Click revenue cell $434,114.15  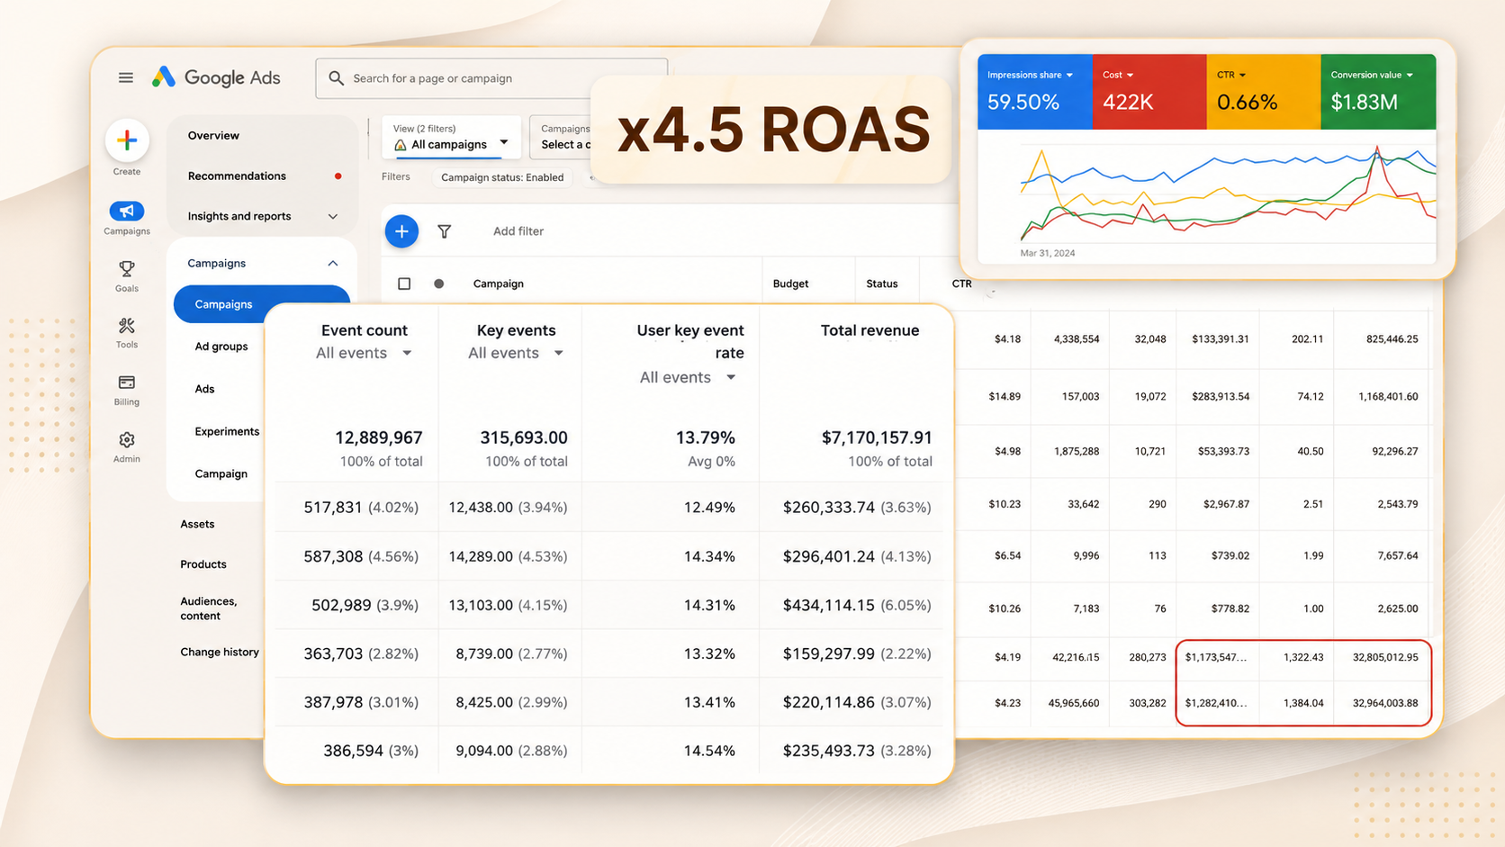829,606
